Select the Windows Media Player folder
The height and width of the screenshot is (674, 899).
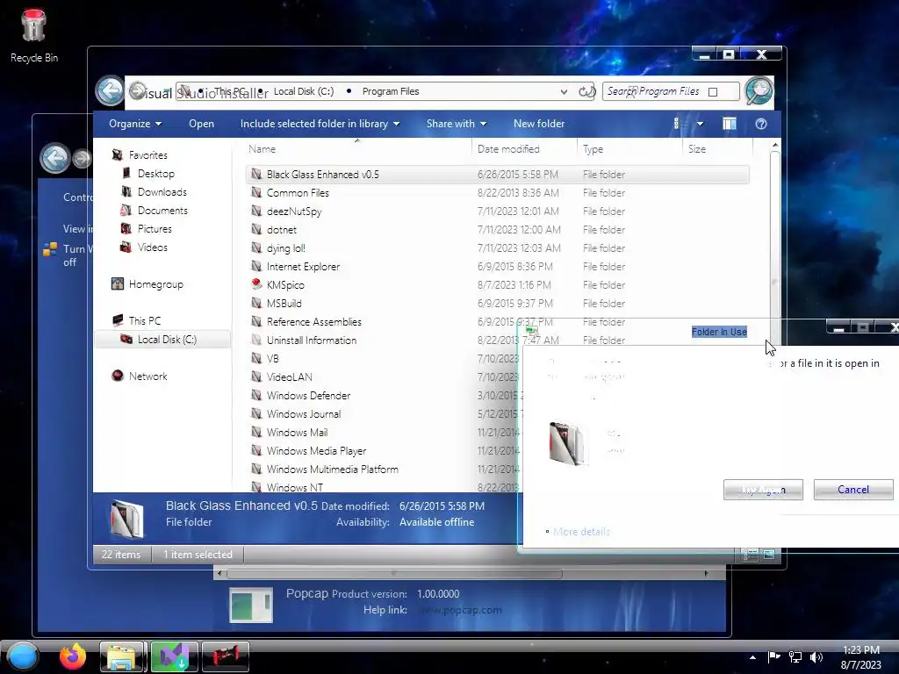[316, 450]
